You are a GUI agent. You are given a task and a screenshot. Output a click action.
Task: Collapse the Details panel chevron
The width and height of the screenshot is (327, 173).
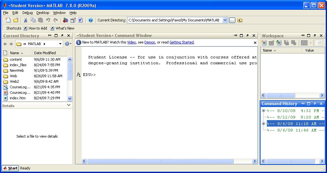click(x=69, y=105)
